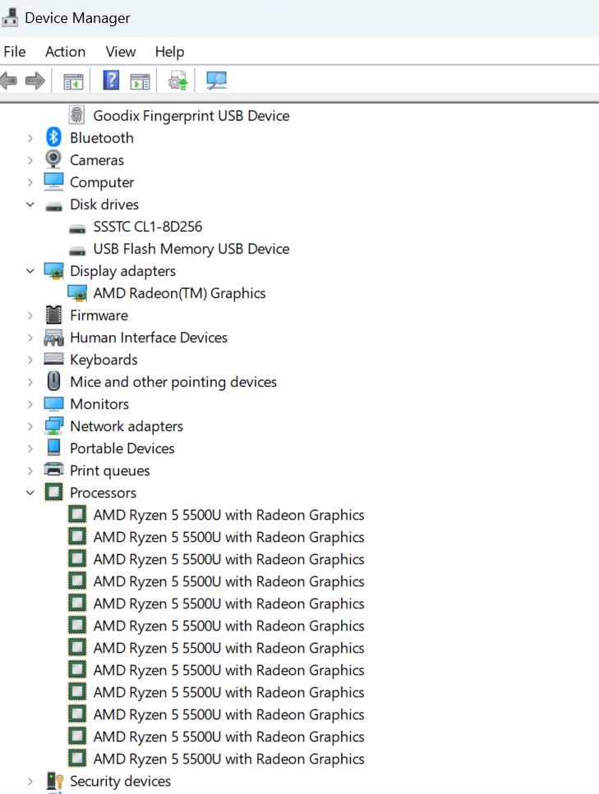The height and width of the screenshot is (794, 599).
Task: Select the Network adapters label
Action: [127, 426]
